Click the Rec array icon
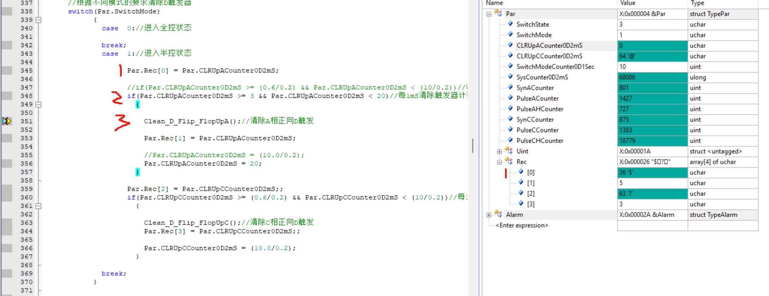 (509, 161)
